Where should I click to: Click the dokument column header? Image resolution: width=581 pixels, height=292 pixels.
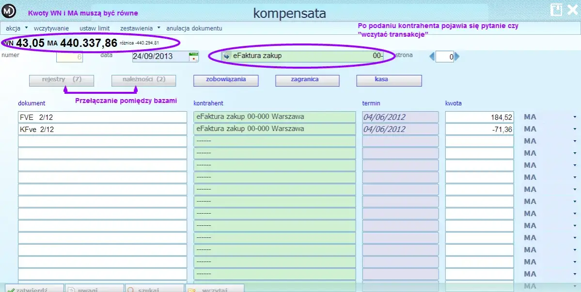point(31,103)
